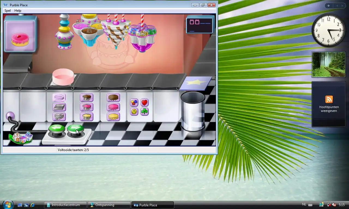The image size is (349, 209).
Task: Select the square cake pan shape
Action: click(59, 107)
